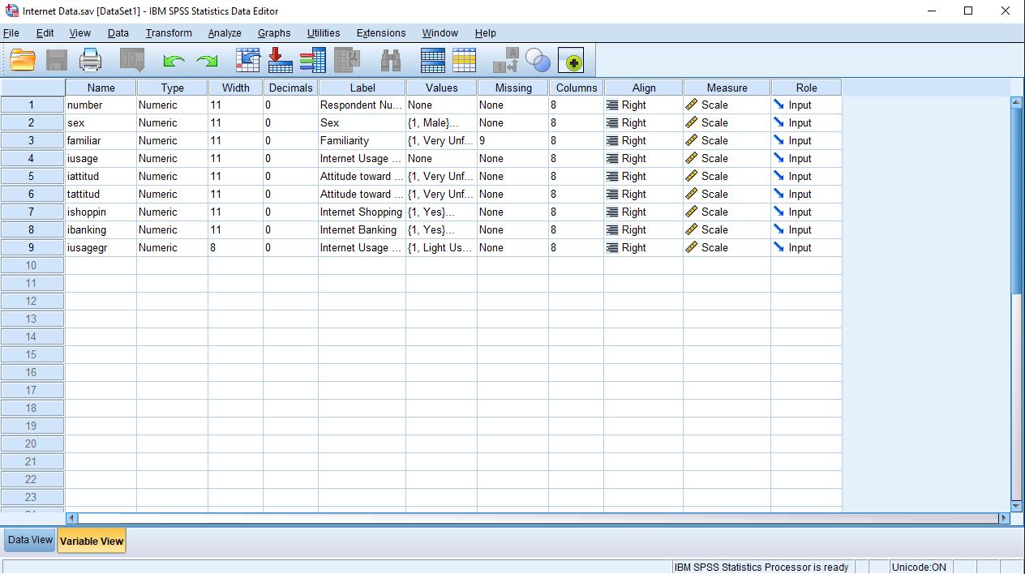Open the Variables dialog
This screenshot has height=574, width=1025.
[312, 59]
